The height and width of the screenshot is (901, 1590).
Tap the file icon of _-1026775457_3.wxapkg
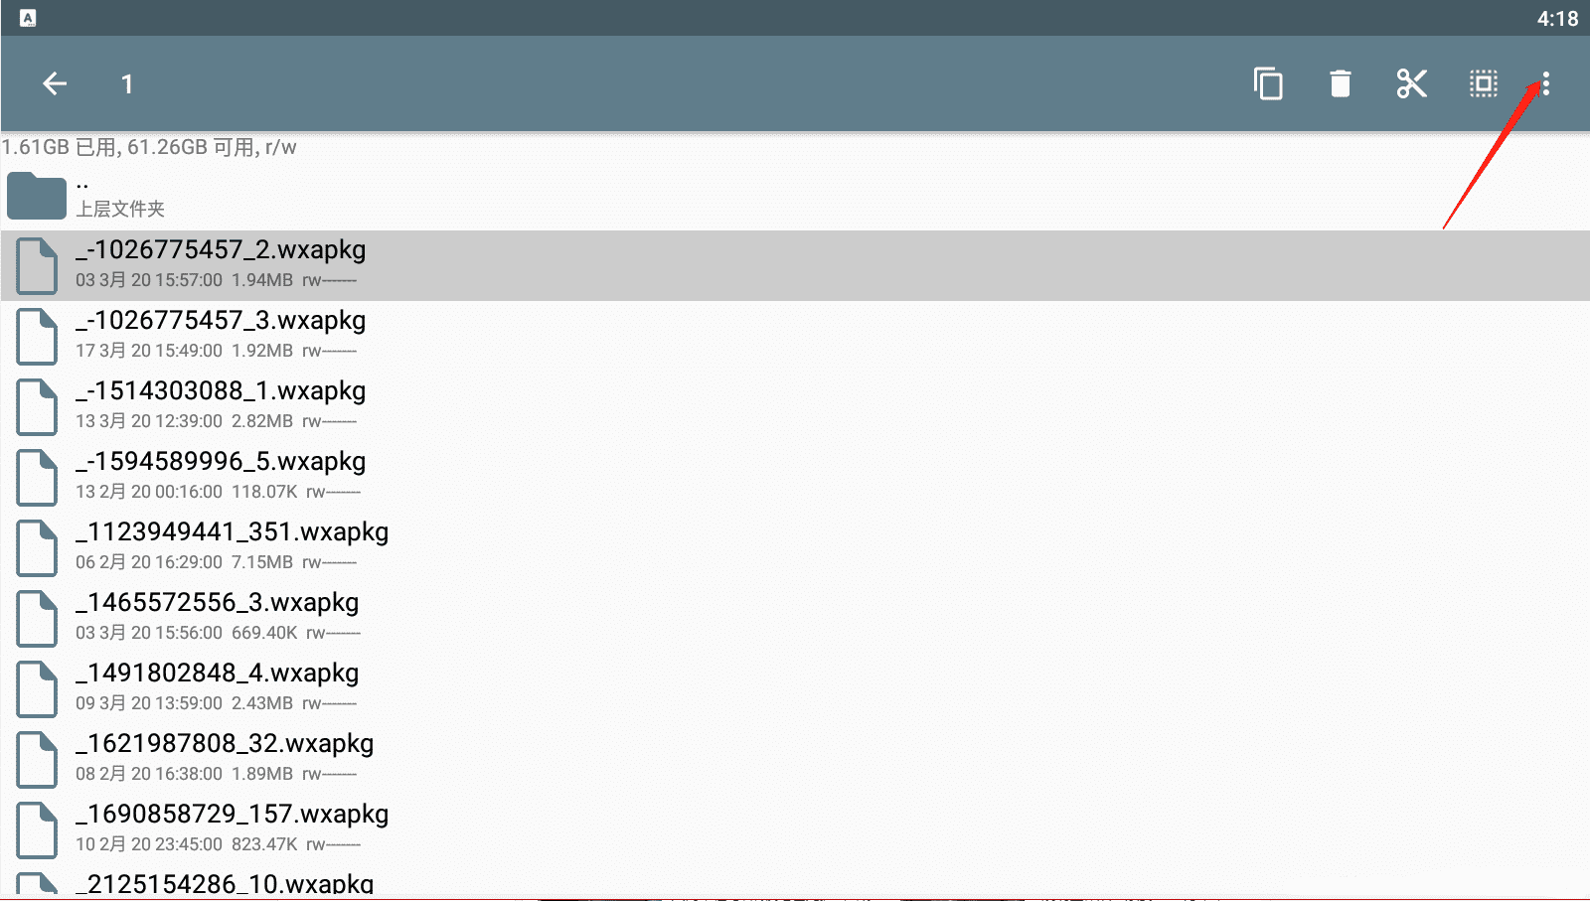coord(37,336)
